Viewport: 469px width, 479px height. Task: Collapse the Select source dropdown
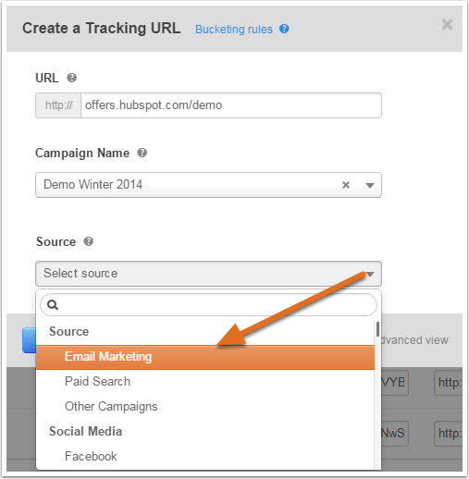click(208, 274)
